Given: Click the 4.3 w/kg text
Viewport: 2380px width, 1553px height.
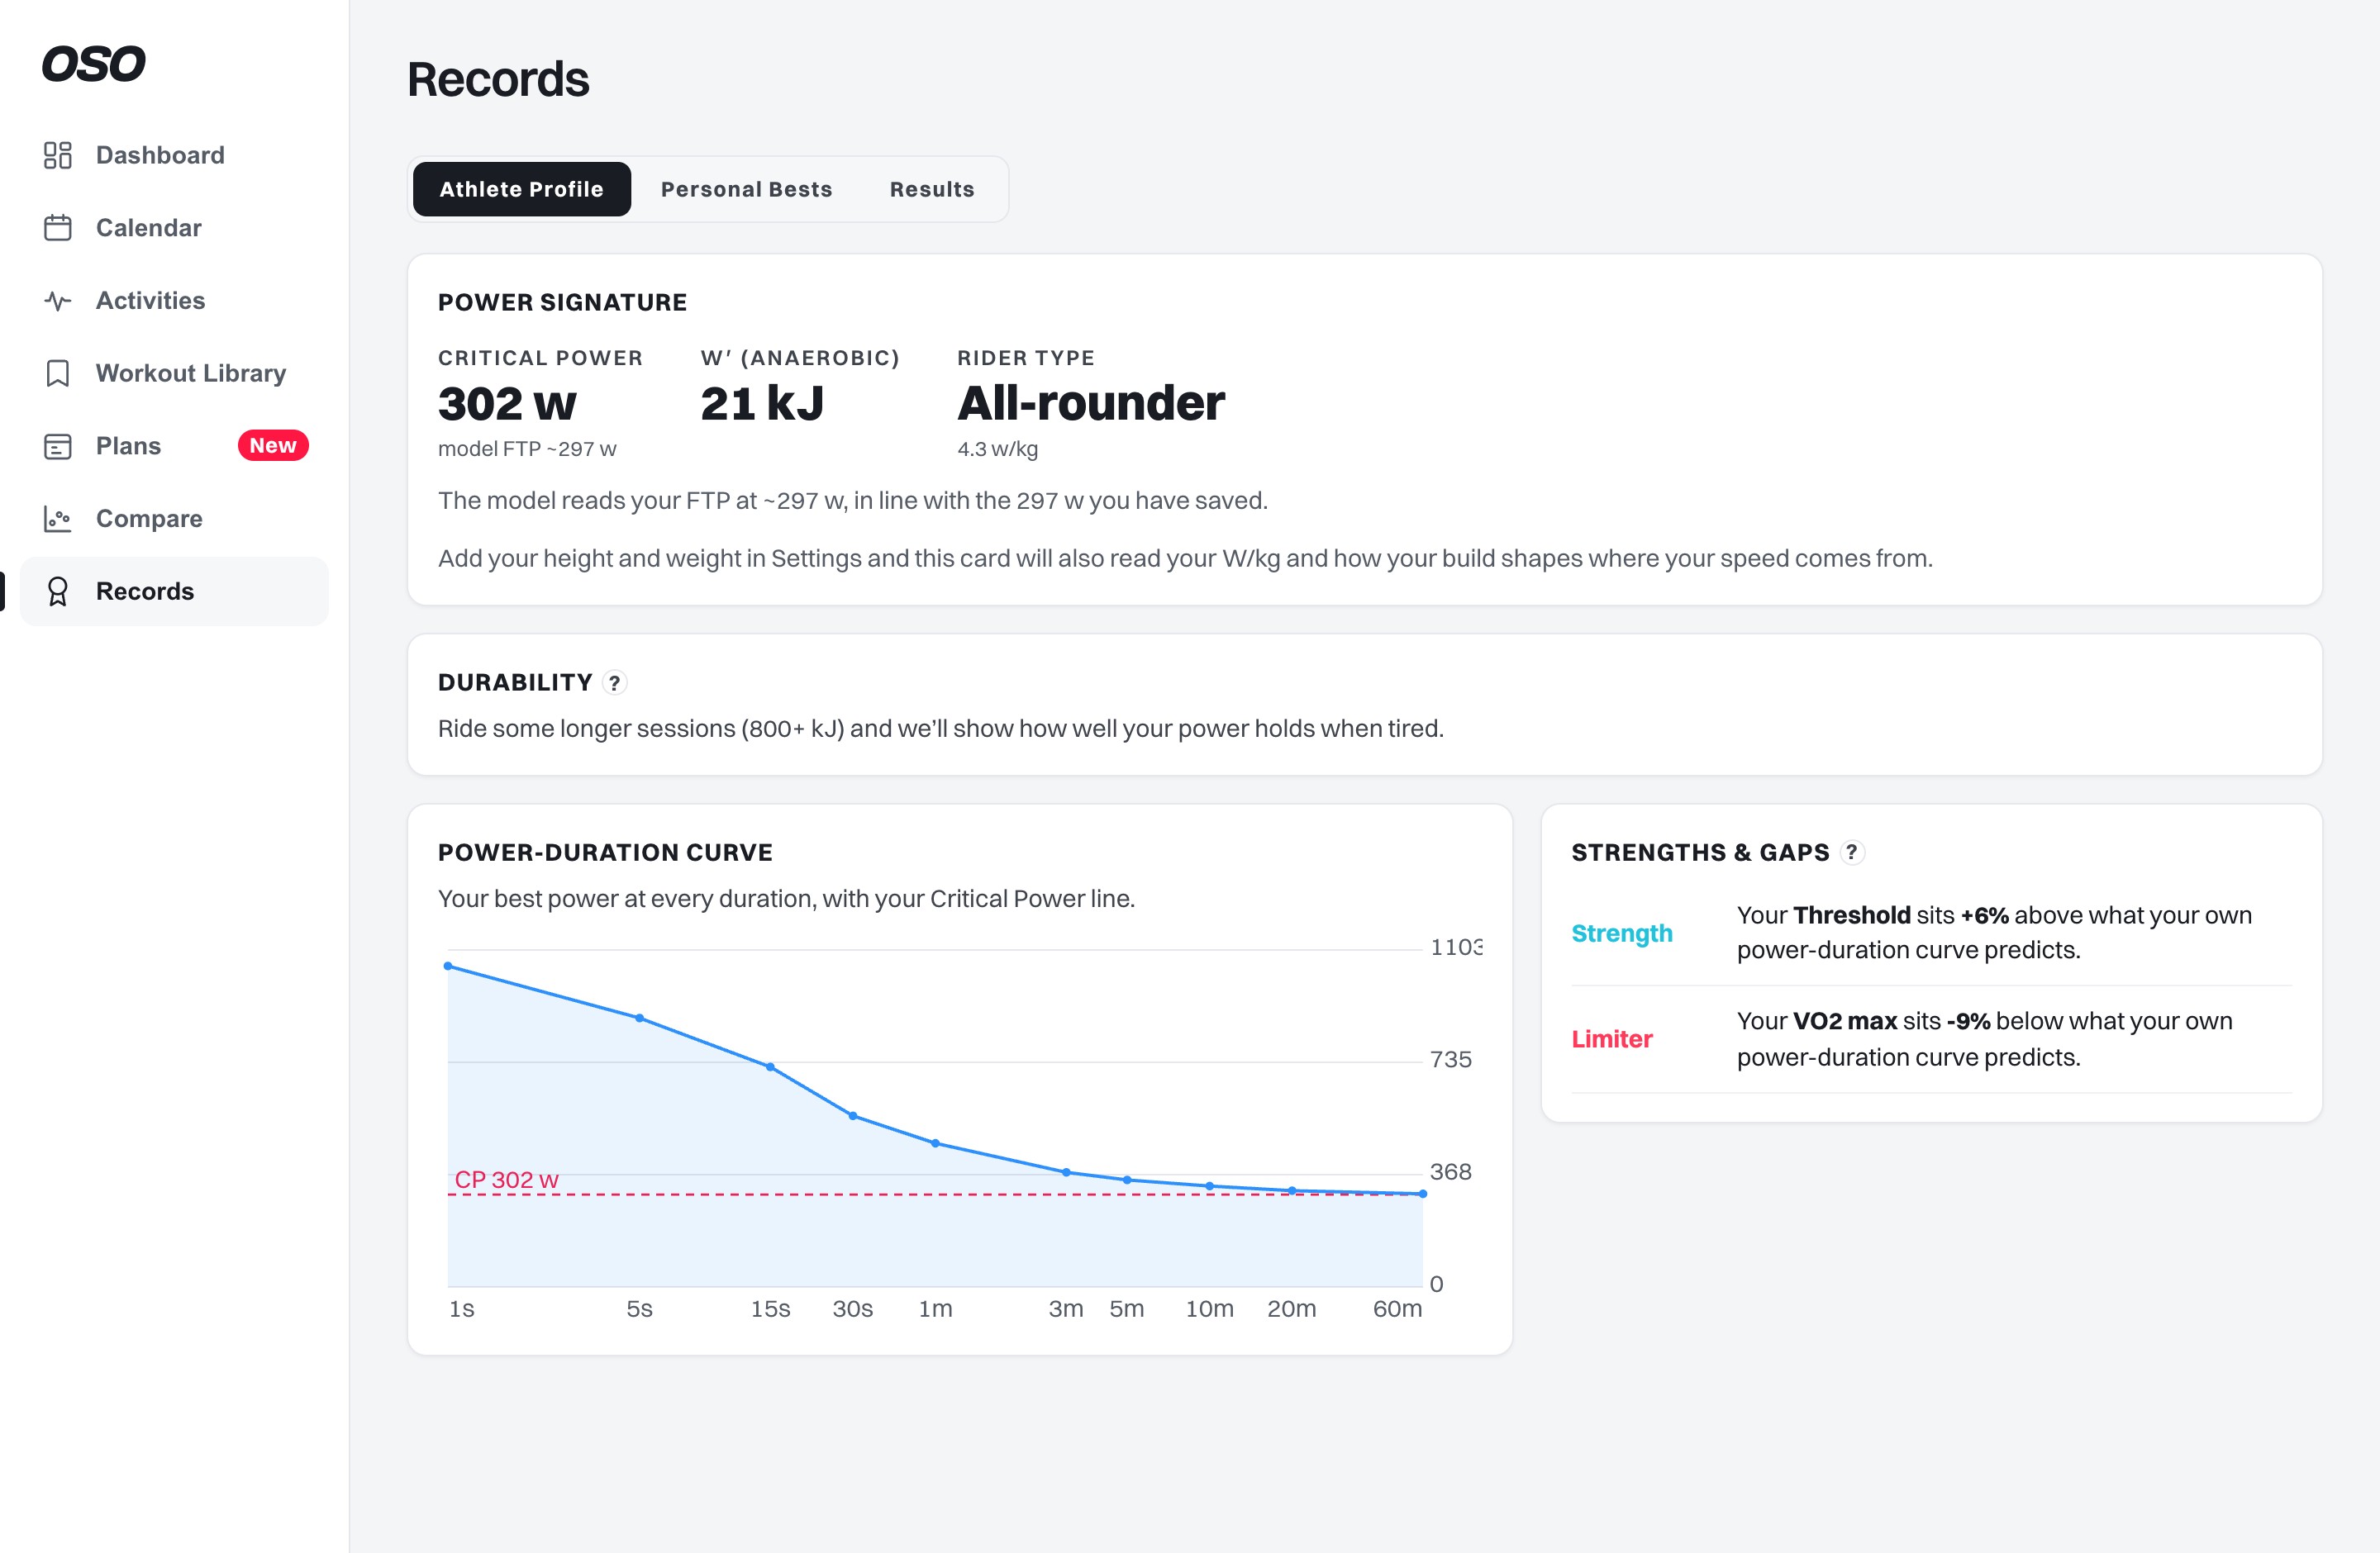Looking at the screenshot, I should click(x=998, y=449).
